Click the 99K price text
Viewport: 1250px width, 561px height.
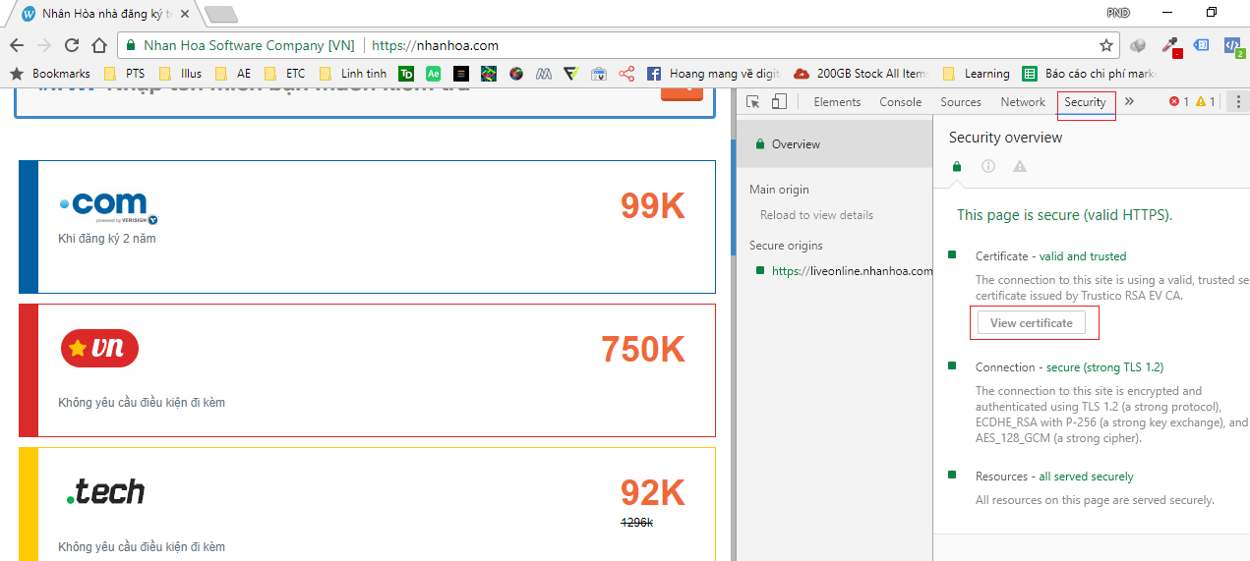pyautogui.click(x=652, y=205)
